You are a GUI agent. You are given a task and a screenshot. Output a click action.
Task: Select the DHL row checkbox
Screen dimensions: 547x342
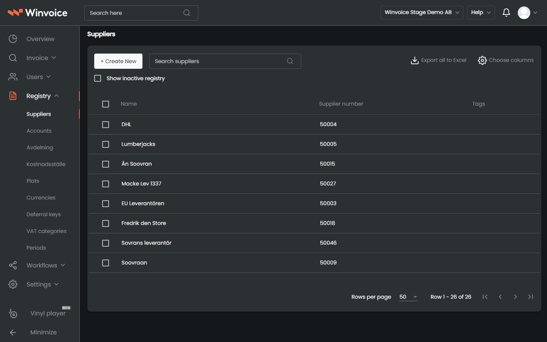[x=106, y=125]
